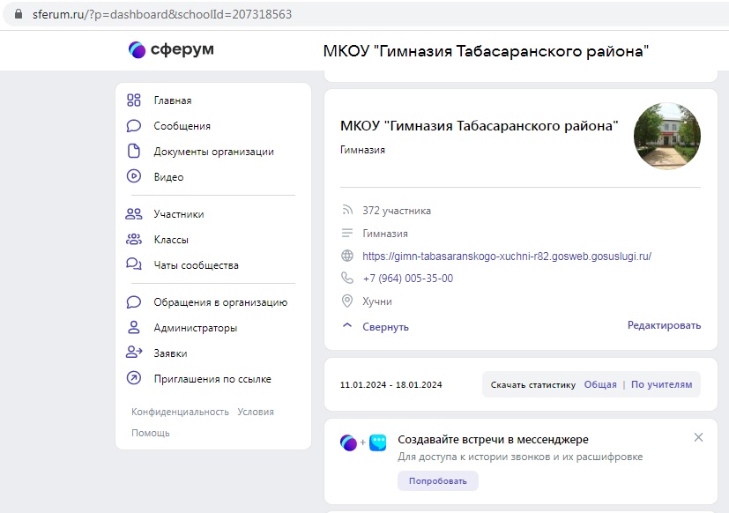Open Конфиденциальность footer link
This screenshot has height=513, width=729.
pyautogui.click(x=180, y=412)
